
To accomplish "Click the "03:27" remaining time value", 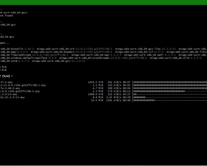I will [126, 95].
